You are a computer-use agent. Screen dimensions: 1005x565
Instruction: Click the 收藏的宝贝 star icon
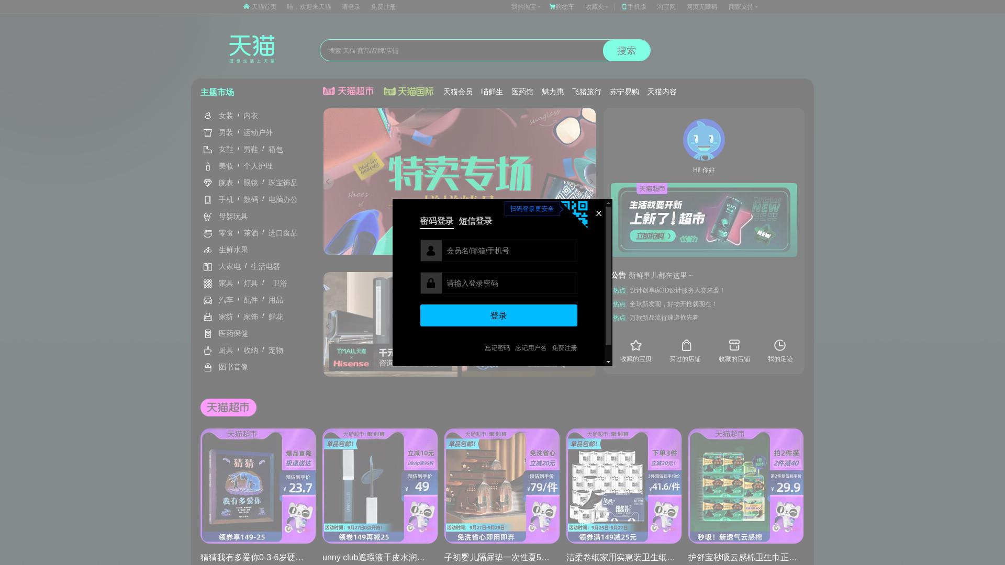click(x=636, y=345)
